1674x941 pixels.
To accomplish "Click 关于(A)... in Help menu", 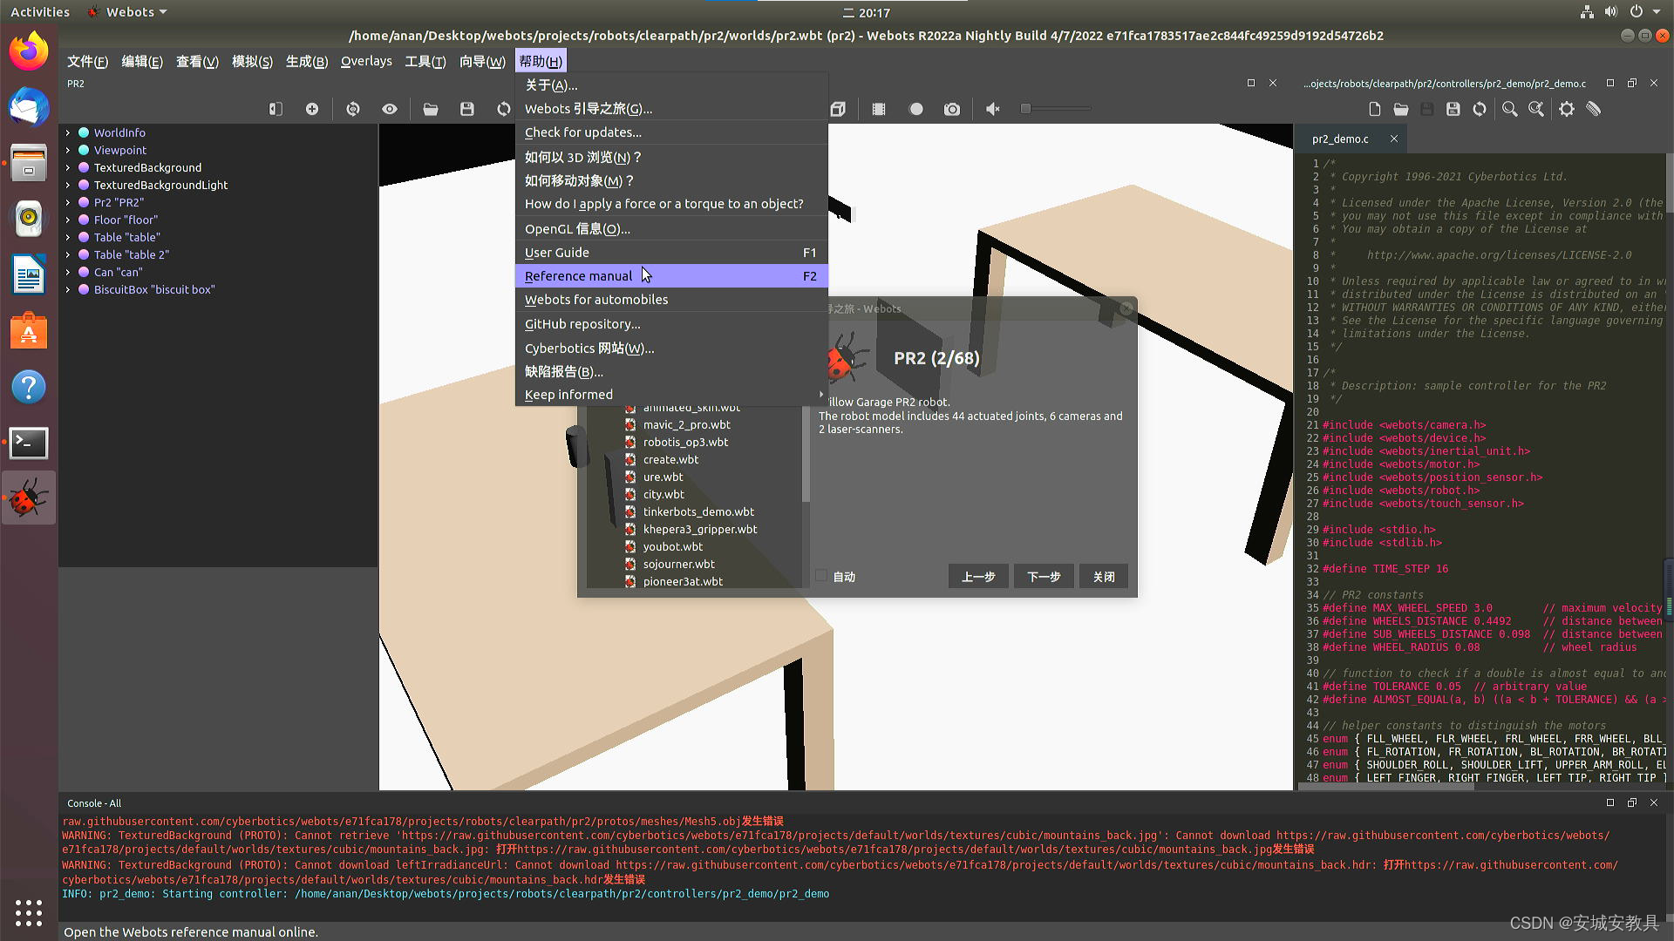I will (x=671, y=85).
